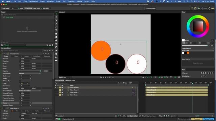Select the Ellipse shape tool

[x=56, y=37]
